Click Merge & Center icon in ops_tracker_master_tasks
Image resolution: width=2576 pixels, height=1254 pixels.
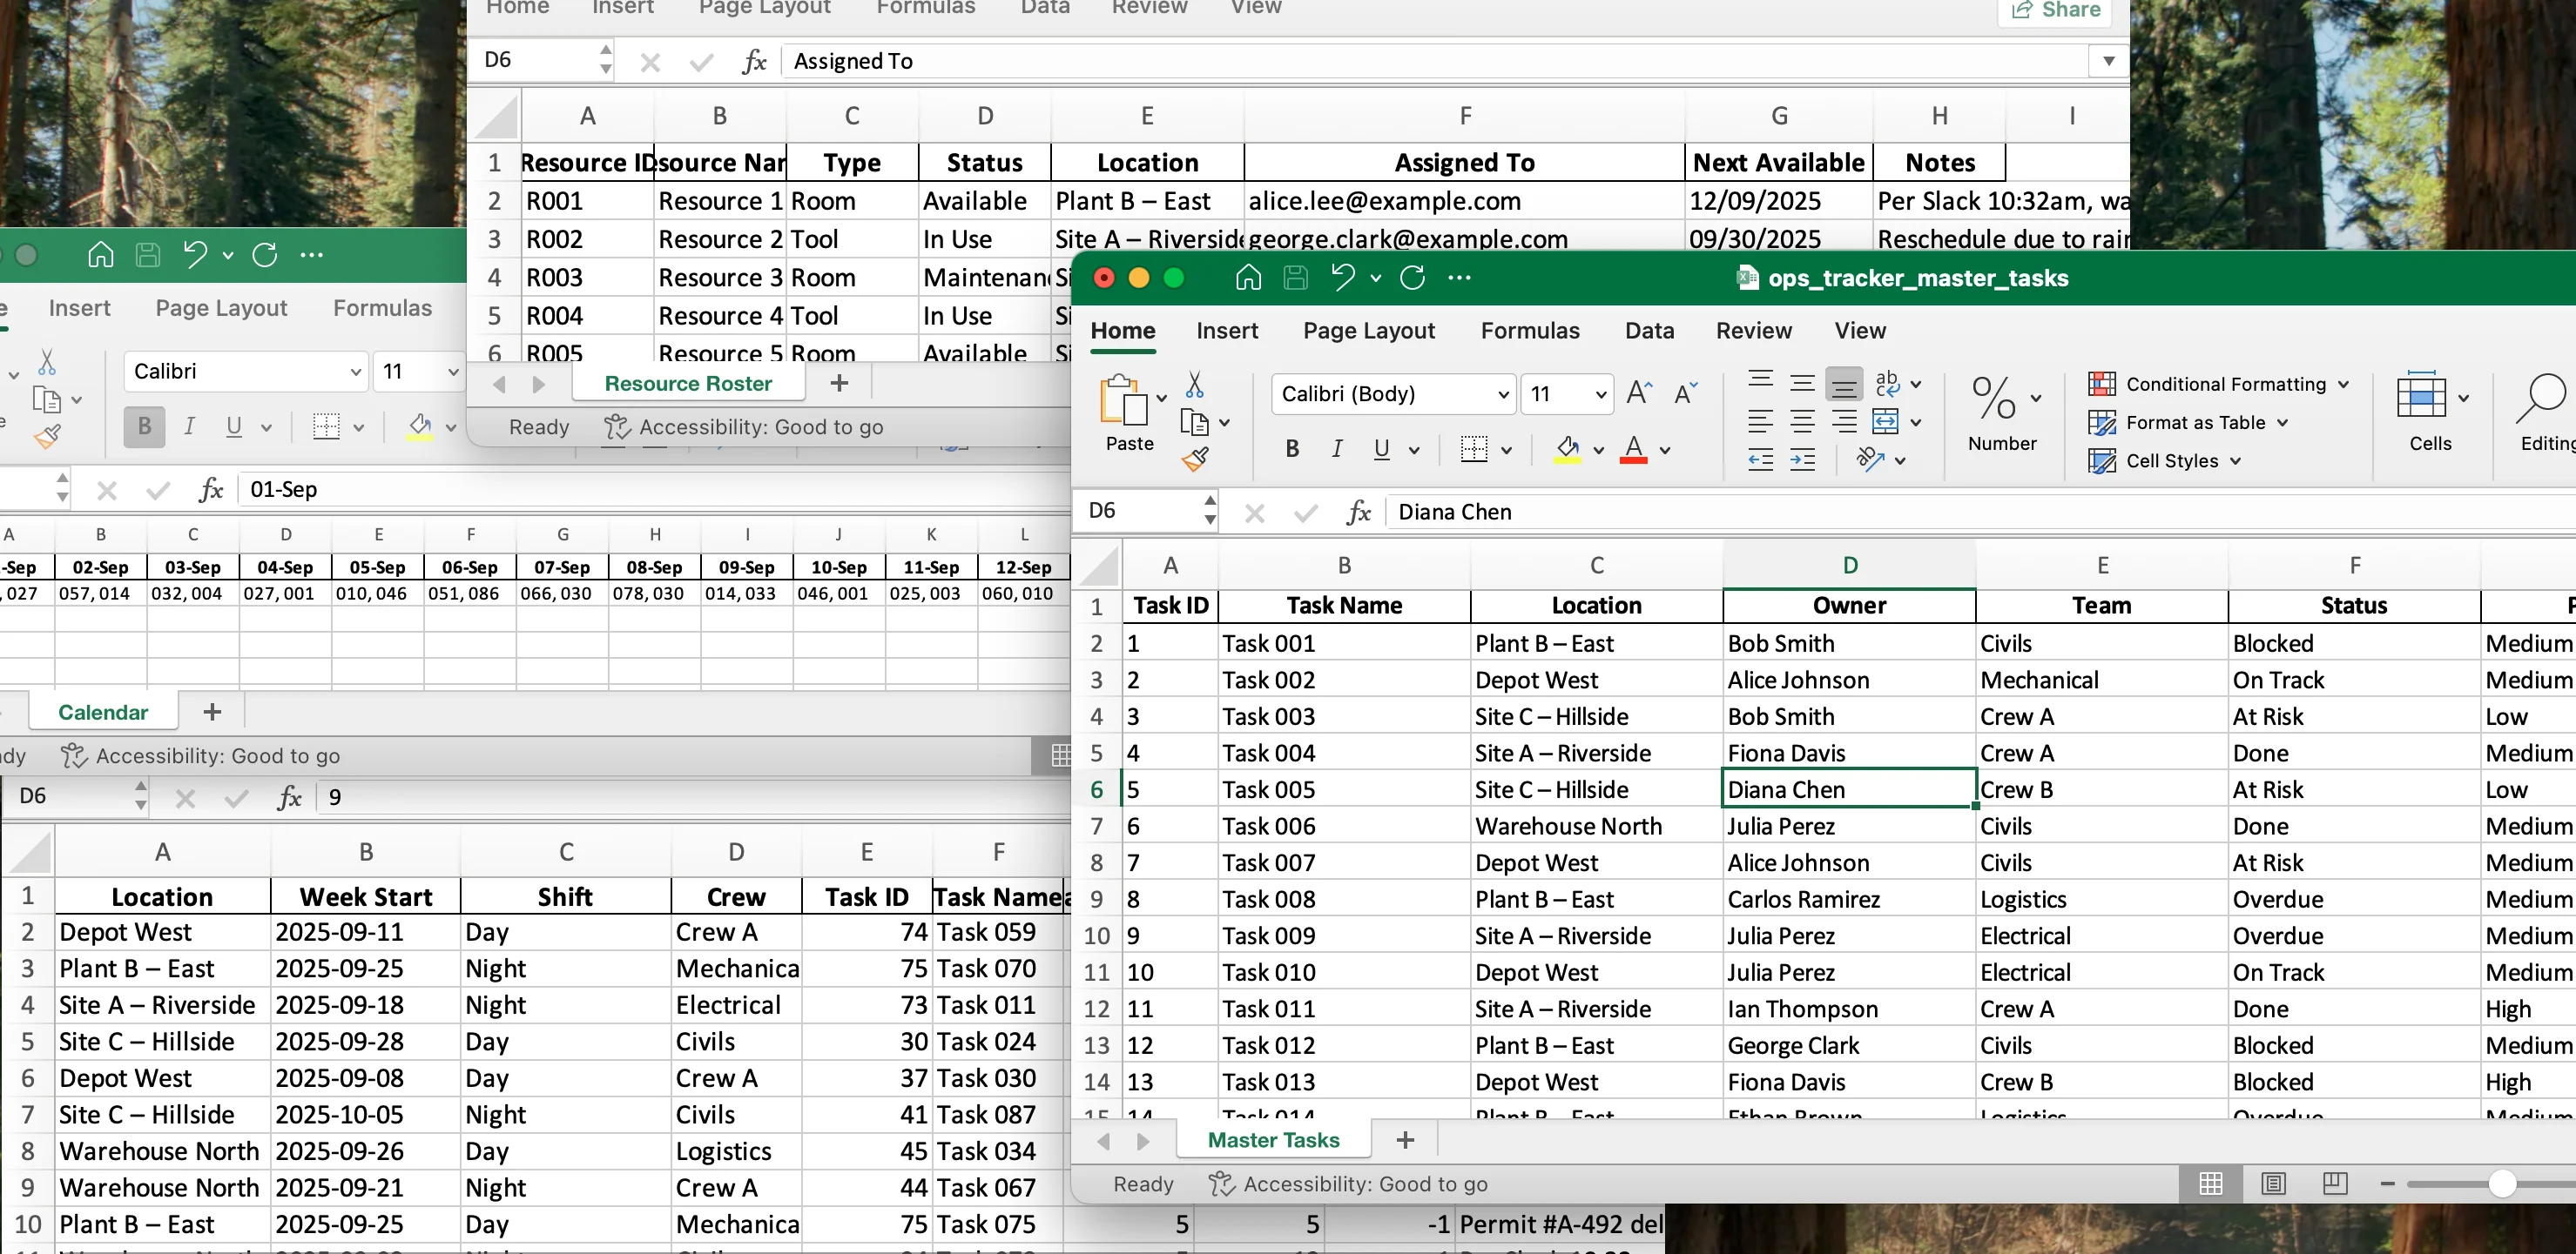pos(1885,422)
